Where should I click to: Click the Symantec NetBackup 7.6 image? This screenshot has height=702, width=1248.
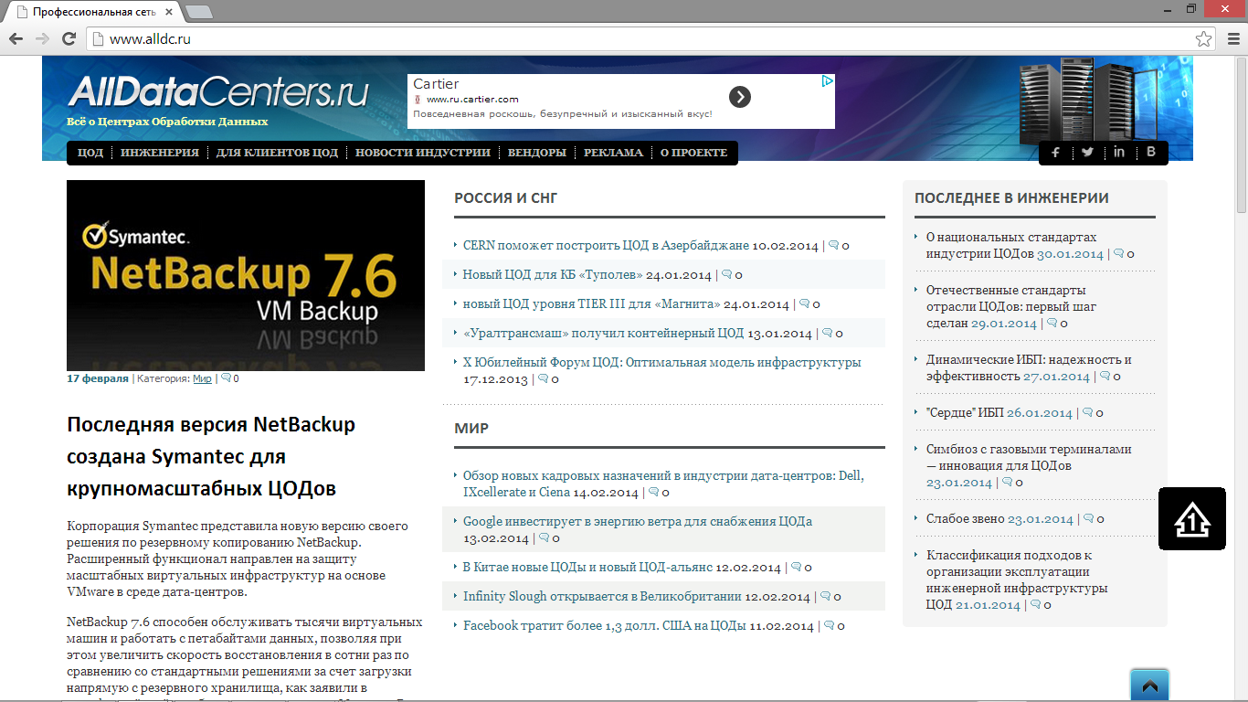(x=246, y=275)
